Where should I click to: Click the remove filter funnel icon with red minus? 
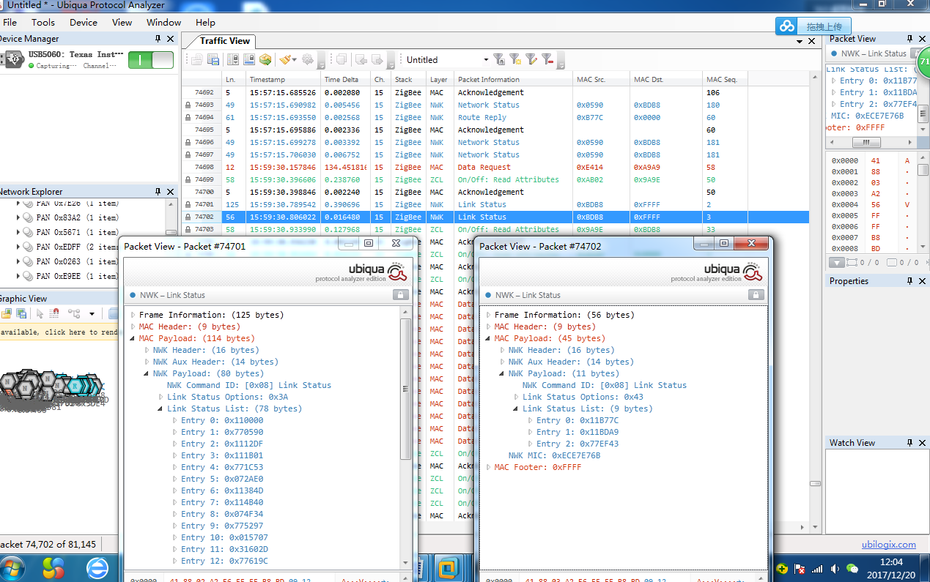coord(547,60)
